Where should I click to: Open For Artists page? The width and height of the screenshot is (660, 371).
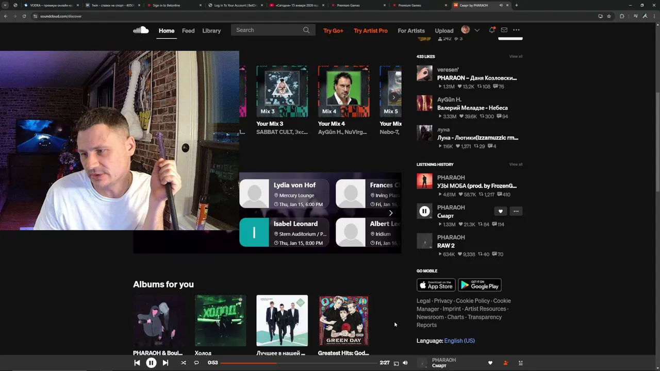[x=411, y=30]
